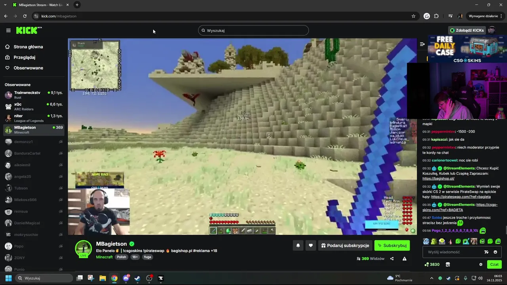507x285 pixels.
Task: Go back in browser history
Action: click(6, 16)
